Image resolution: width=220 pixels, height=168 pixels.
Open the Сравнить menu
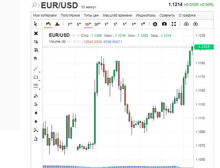167,15
